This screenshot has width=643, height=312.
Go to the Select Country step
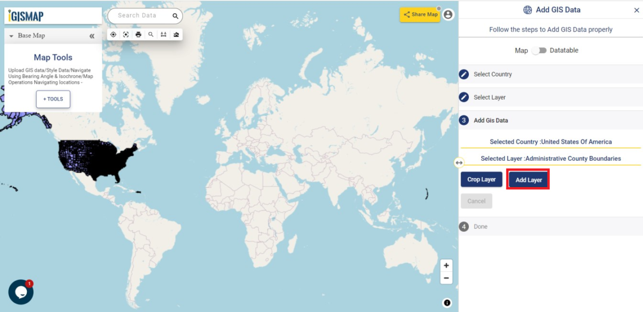493,74
